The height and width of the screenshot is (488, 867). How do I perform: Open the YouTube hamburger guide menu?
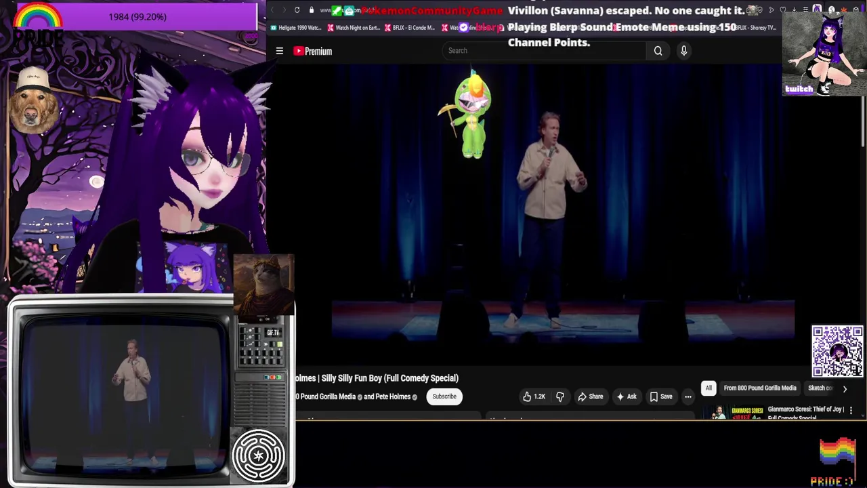click(x=279, y=51)
